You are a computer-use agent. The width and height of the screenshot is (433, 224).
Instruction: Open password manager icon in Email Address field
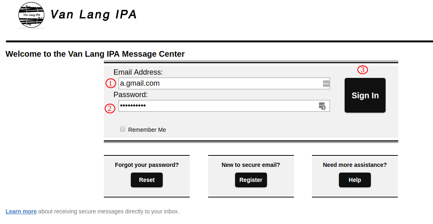tap(326, 84)
